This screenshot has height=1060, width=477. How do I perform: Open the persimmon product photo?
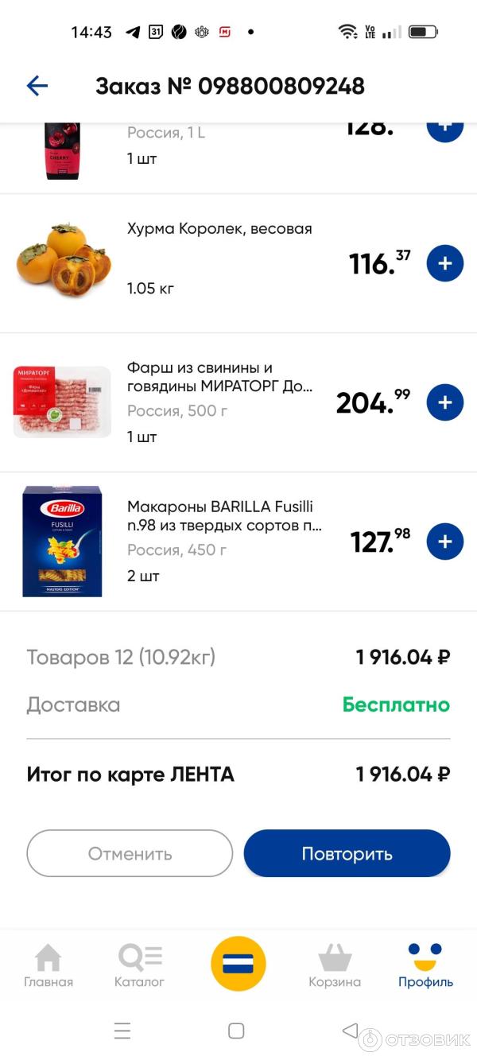click(63, 262)
